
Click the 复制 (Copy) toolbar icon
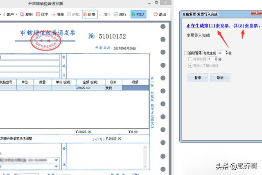(25, 14)
